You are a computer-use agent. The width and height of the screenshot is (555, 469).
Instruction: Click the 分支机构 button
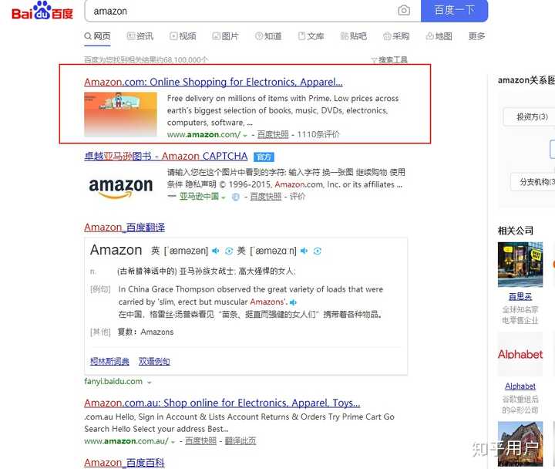point(533,182)
